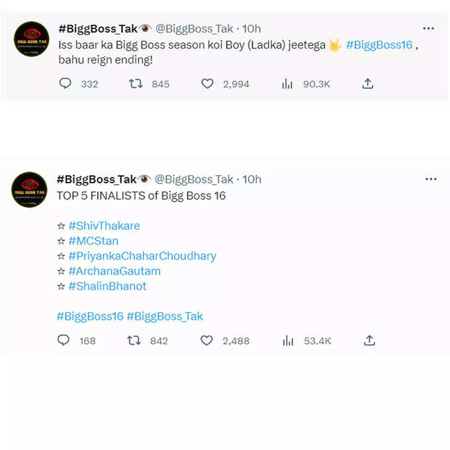Screen dimensions: 450x450
Task: Retweet the Boy jeetega tweet
Action: pyautogui.click(x=136, y=84)
